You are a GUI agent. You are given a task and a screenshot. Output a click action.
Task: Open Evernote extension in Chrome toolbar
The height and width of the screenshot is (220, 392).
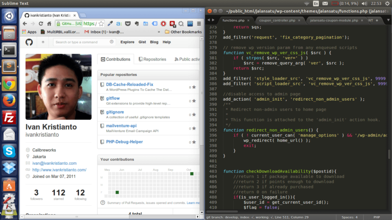pyautogui.click(x=137, y=23)
